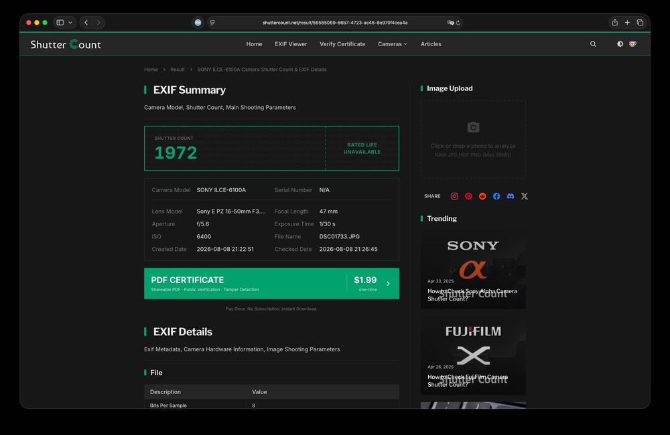The image size is (670, 435).
Task: Click the Safari sidebar toggle icon
Action: [x=60, y=23]
